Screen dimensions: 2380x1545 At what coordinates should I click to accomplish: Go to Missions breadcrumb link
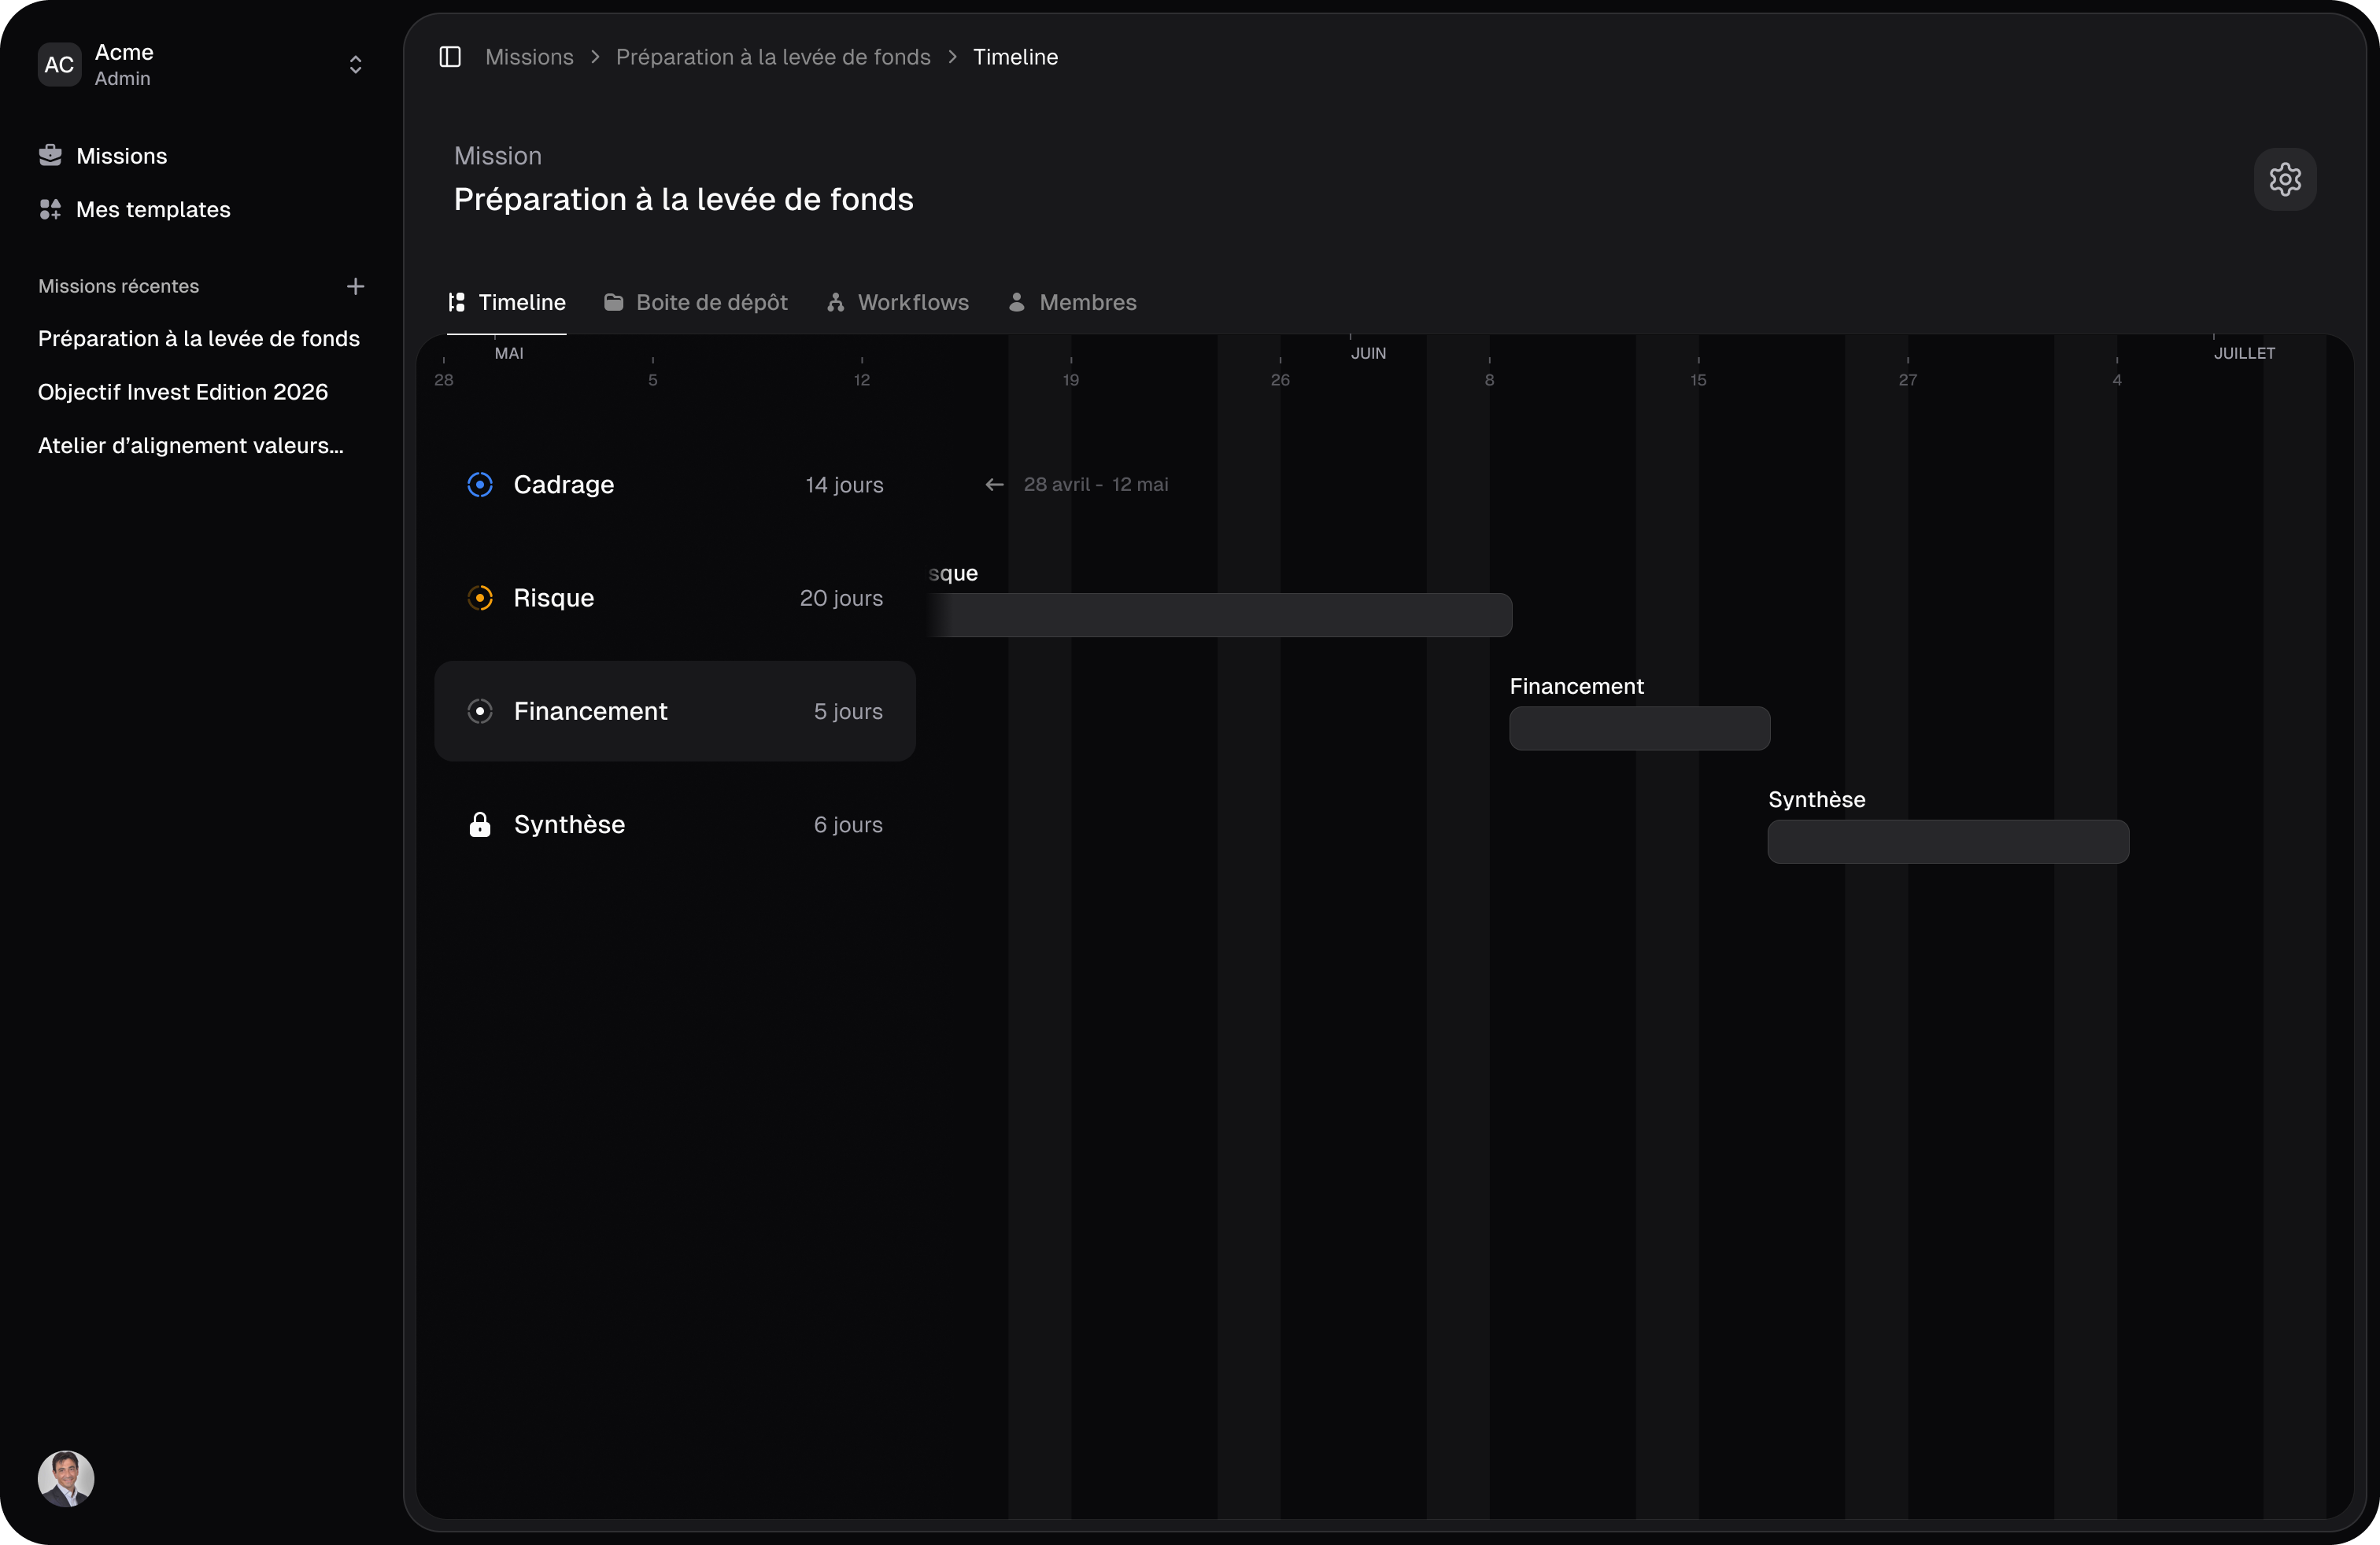coord(529,57)
